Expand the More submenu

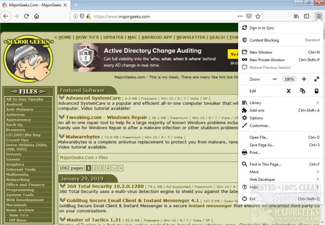pyautogui.click(x=281, y=172)
